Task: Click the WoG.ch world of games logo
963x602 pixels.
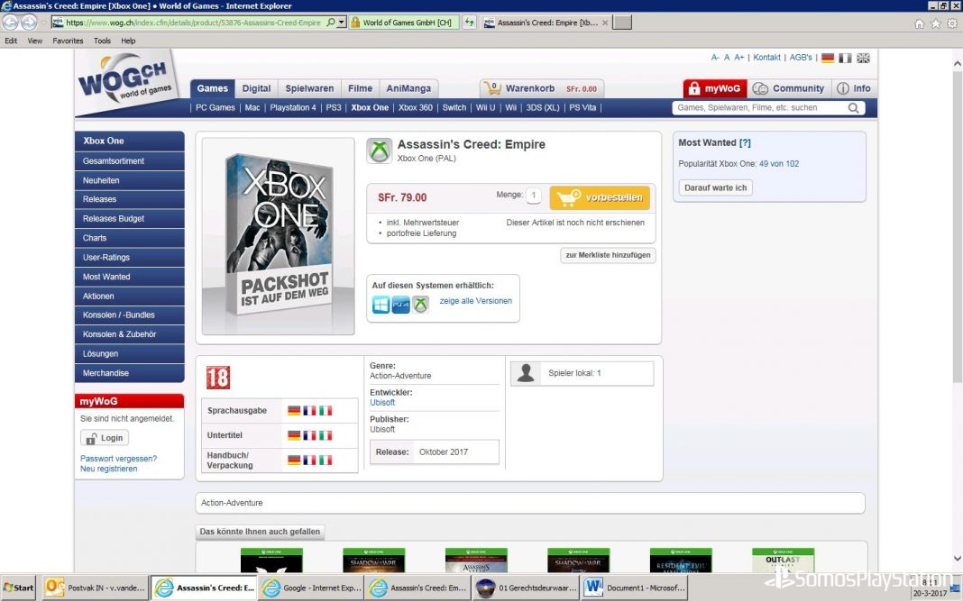Action: [124, 83]
